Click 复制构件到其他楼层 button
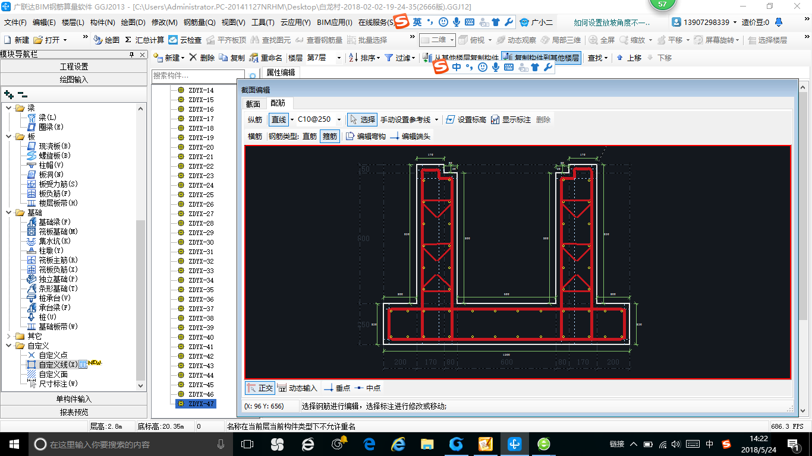Viewport: 812px width, 456px height. (x=541, y=58)
